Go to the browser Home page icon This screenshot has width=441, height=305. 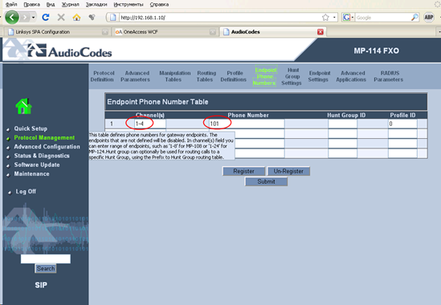76,18
